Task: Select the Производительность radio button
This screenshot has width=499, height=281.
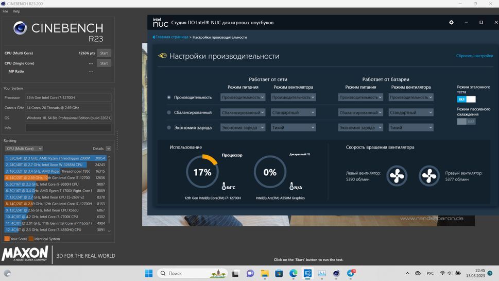Action: tap(169, 97)
